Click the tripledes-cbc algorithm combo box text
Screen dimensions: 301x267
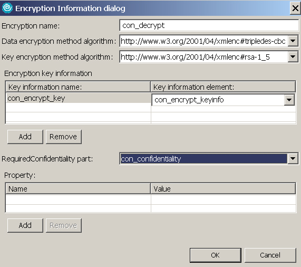[x=203, y=41]
